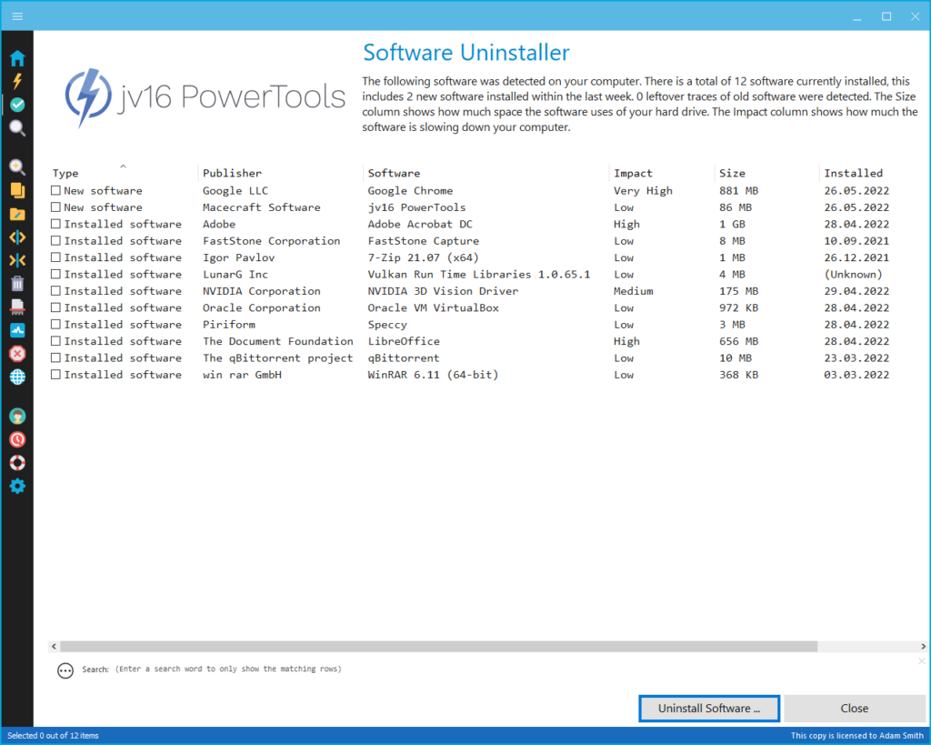931x745 pixels.
Task: Open the yellow duplicate pages icon
Action: (x=17, y=190)
